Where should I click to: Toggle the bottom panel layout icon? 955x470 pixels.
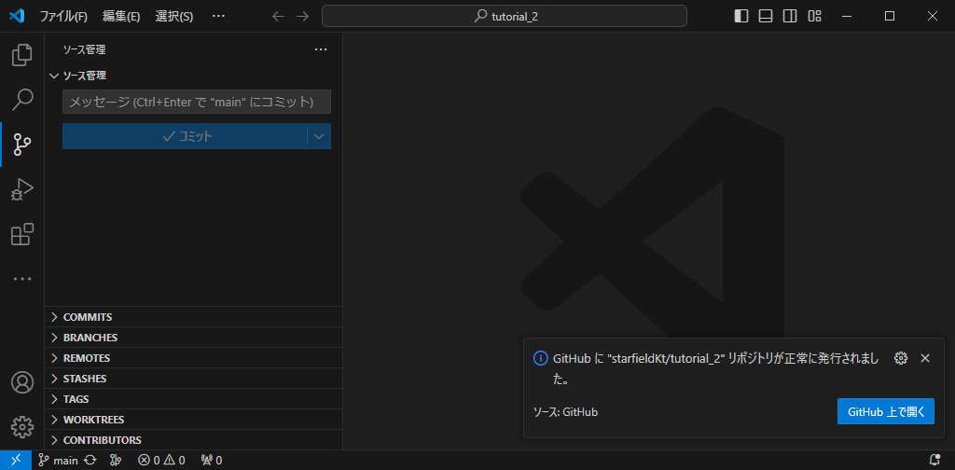(766, 17)
